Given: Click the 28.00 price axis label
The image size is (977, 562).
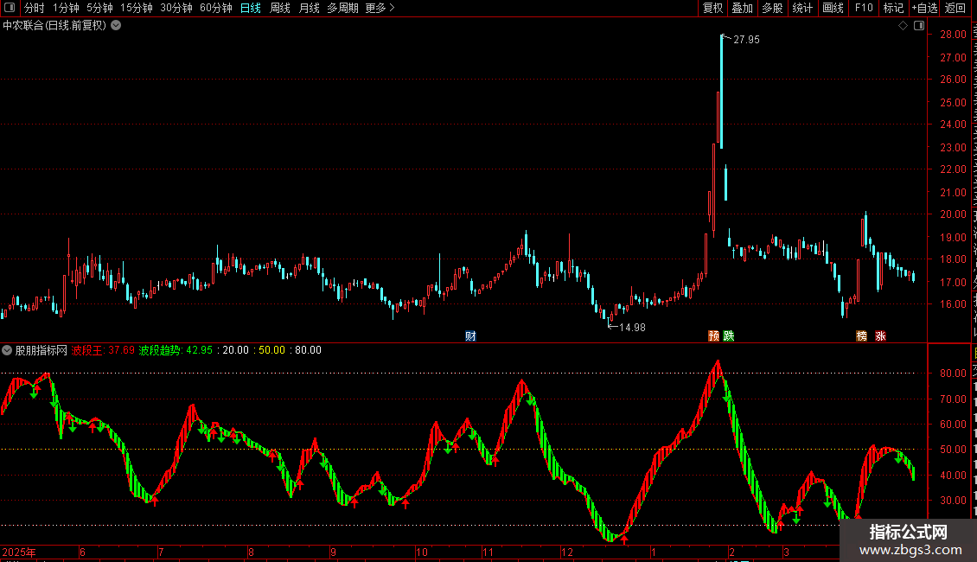Looking at the screenshot, I should click(954, 35).
